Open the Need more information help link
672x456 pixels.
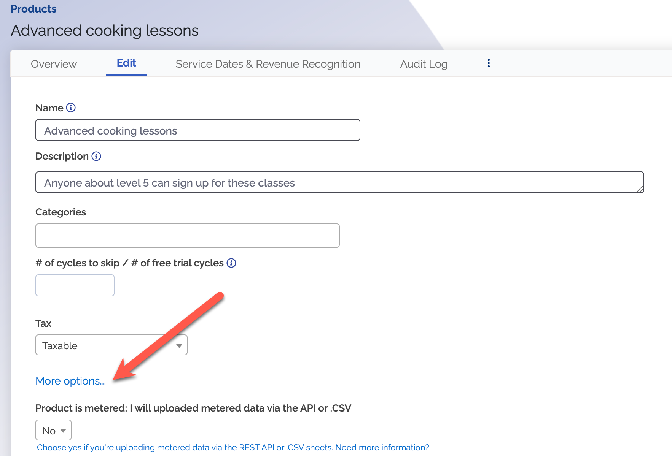click(x=382, y=447)
